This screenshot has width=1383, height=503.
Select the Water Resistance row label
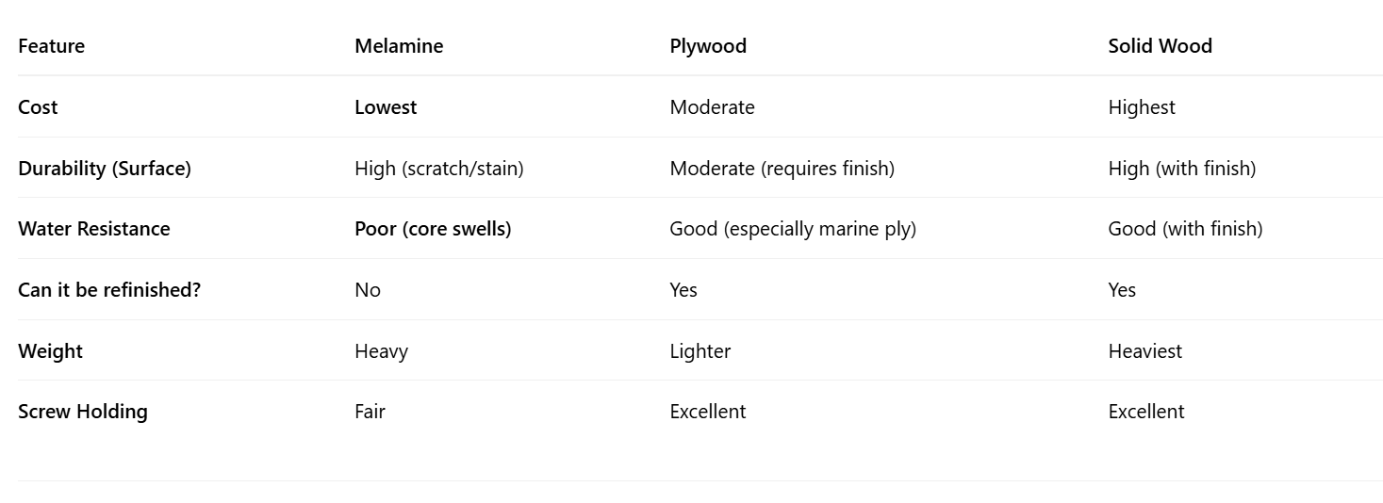[94, 229]
